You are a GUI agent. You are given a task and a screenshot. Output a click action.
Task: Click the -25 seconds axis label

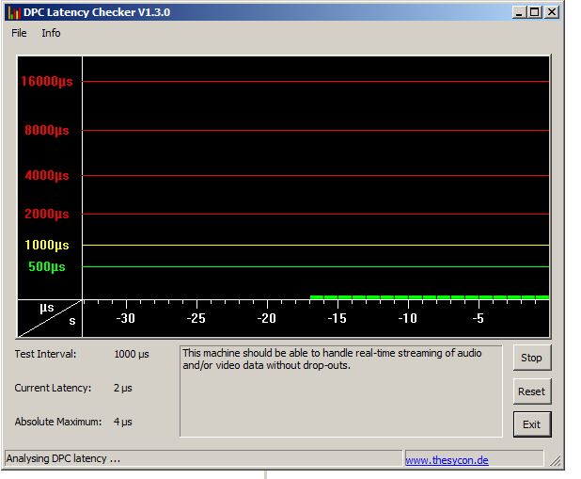coord(196,318)
